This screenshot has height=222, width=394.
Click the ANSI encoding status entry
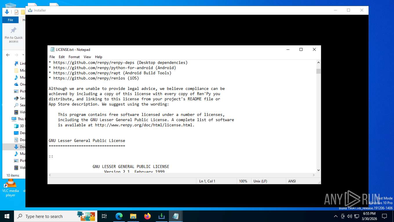pyautogui.click(x=292, y=181)
